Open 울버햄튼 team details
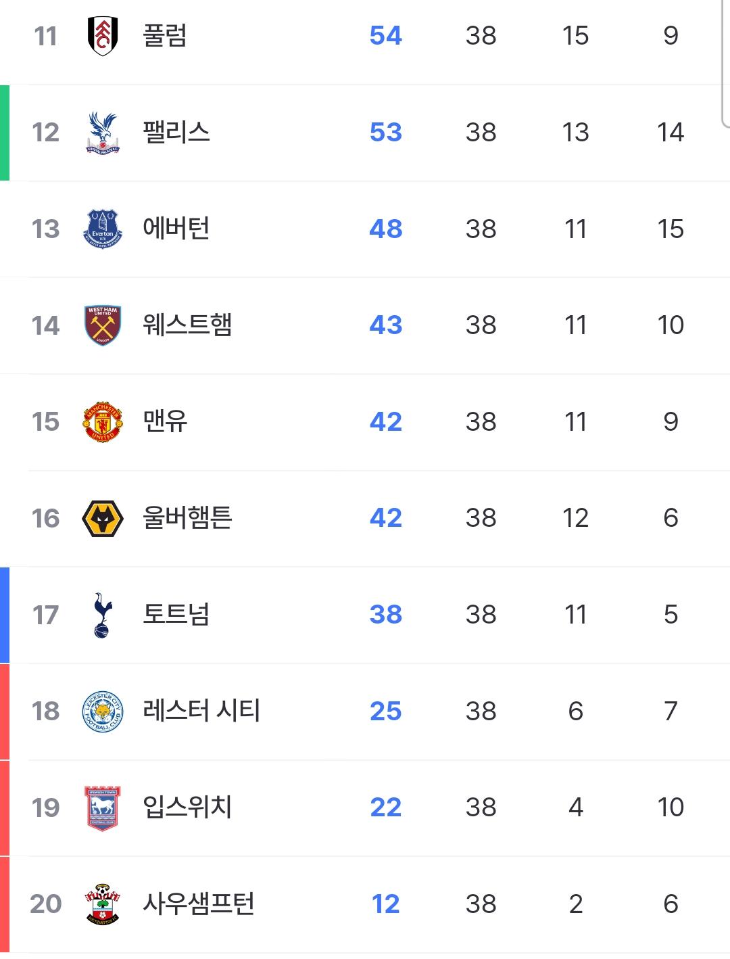The height and width of the screenshot is (959, 730). coord(187,518)
